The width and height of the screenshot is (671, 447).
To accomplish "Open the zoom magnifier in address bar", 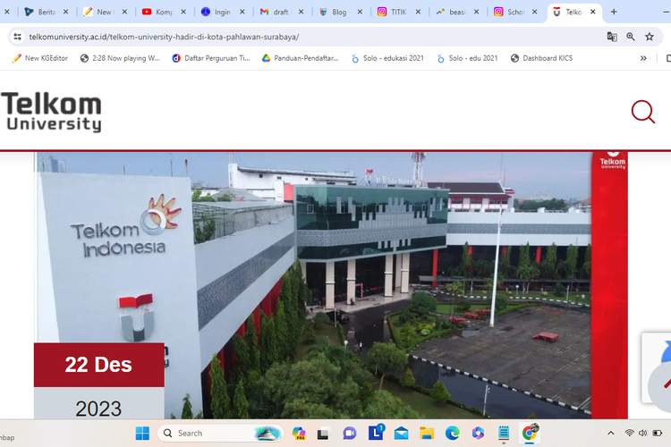I will tap(631, 37).
